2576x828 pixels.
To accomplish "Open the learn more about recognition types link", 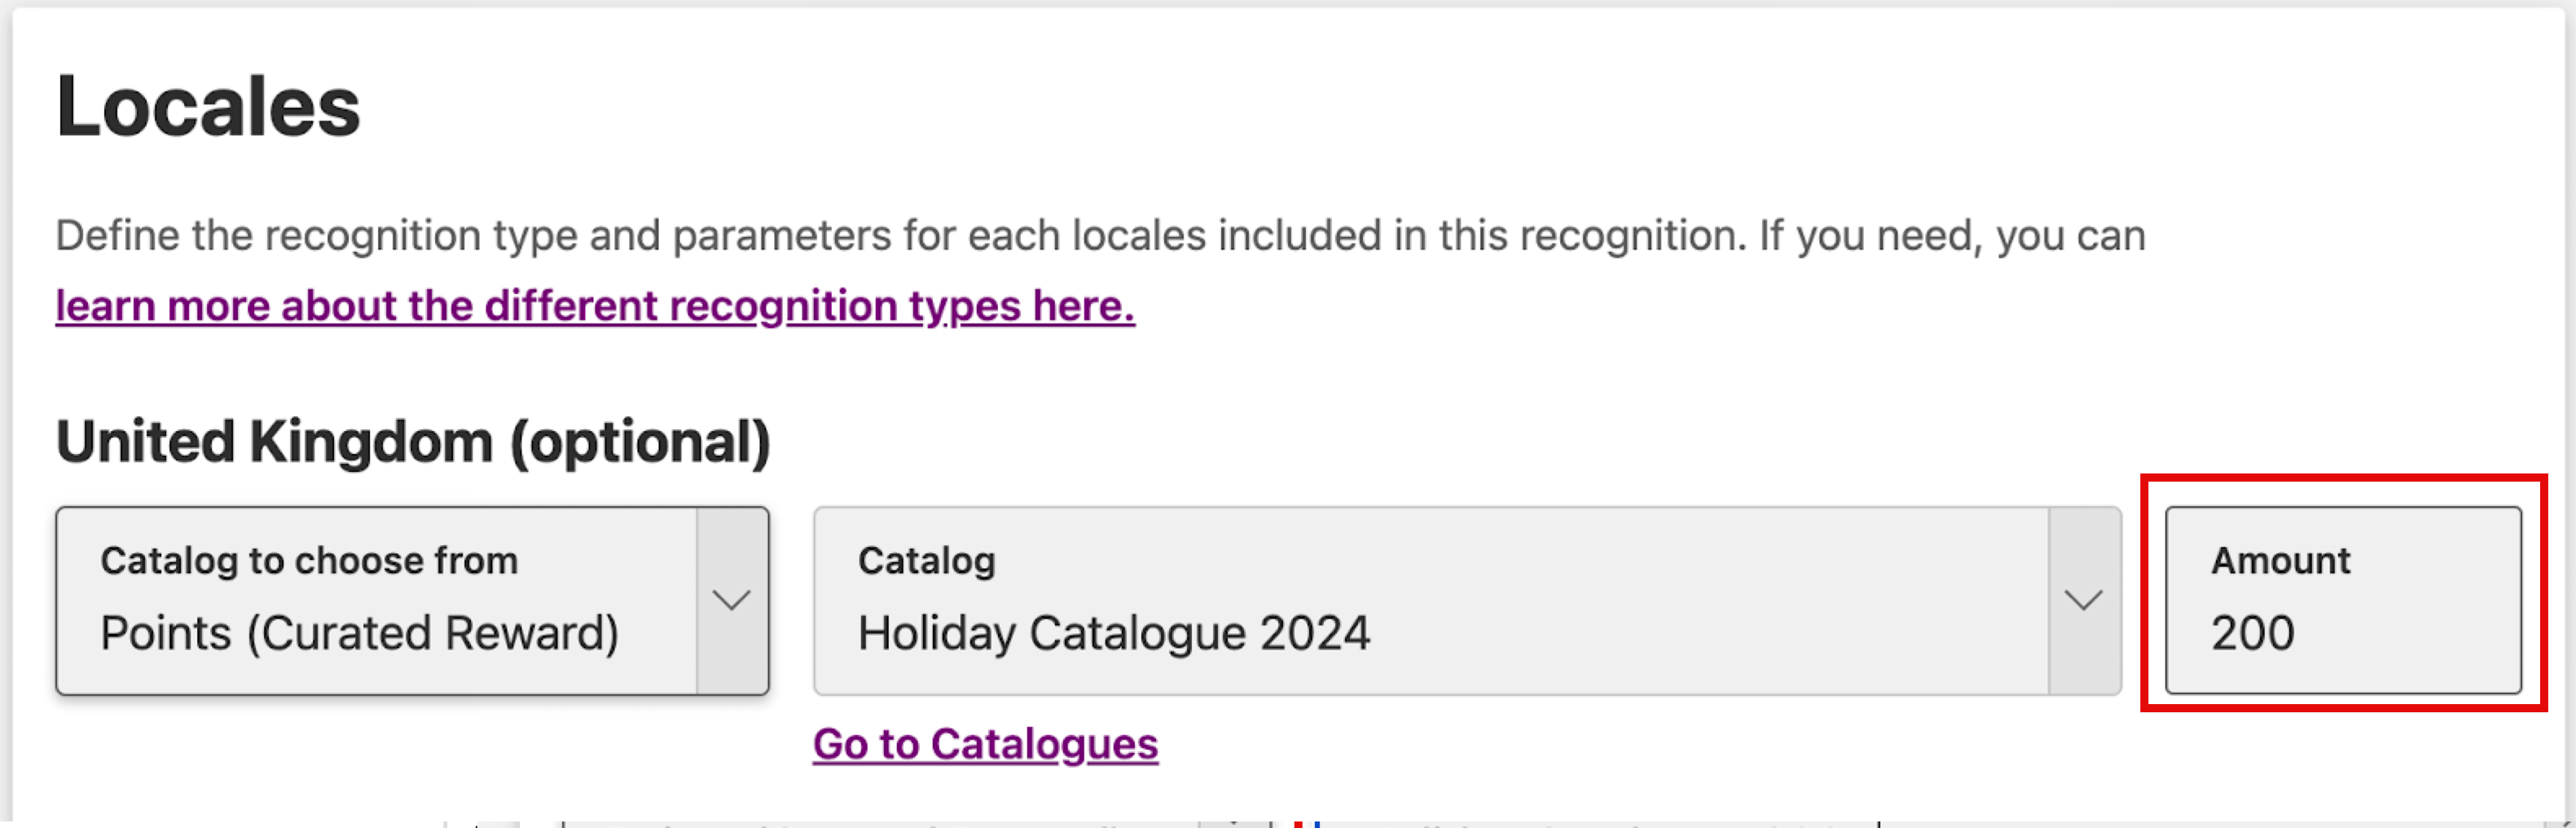I will (x=595, y=306).
